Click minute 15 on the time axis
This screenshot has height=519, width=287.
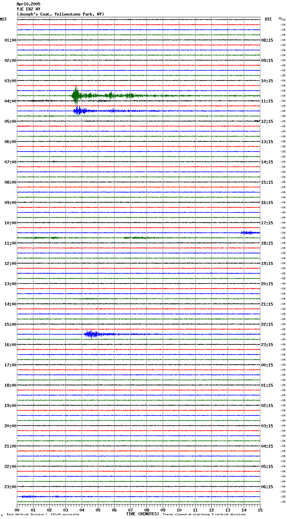(x=260, y=510)
